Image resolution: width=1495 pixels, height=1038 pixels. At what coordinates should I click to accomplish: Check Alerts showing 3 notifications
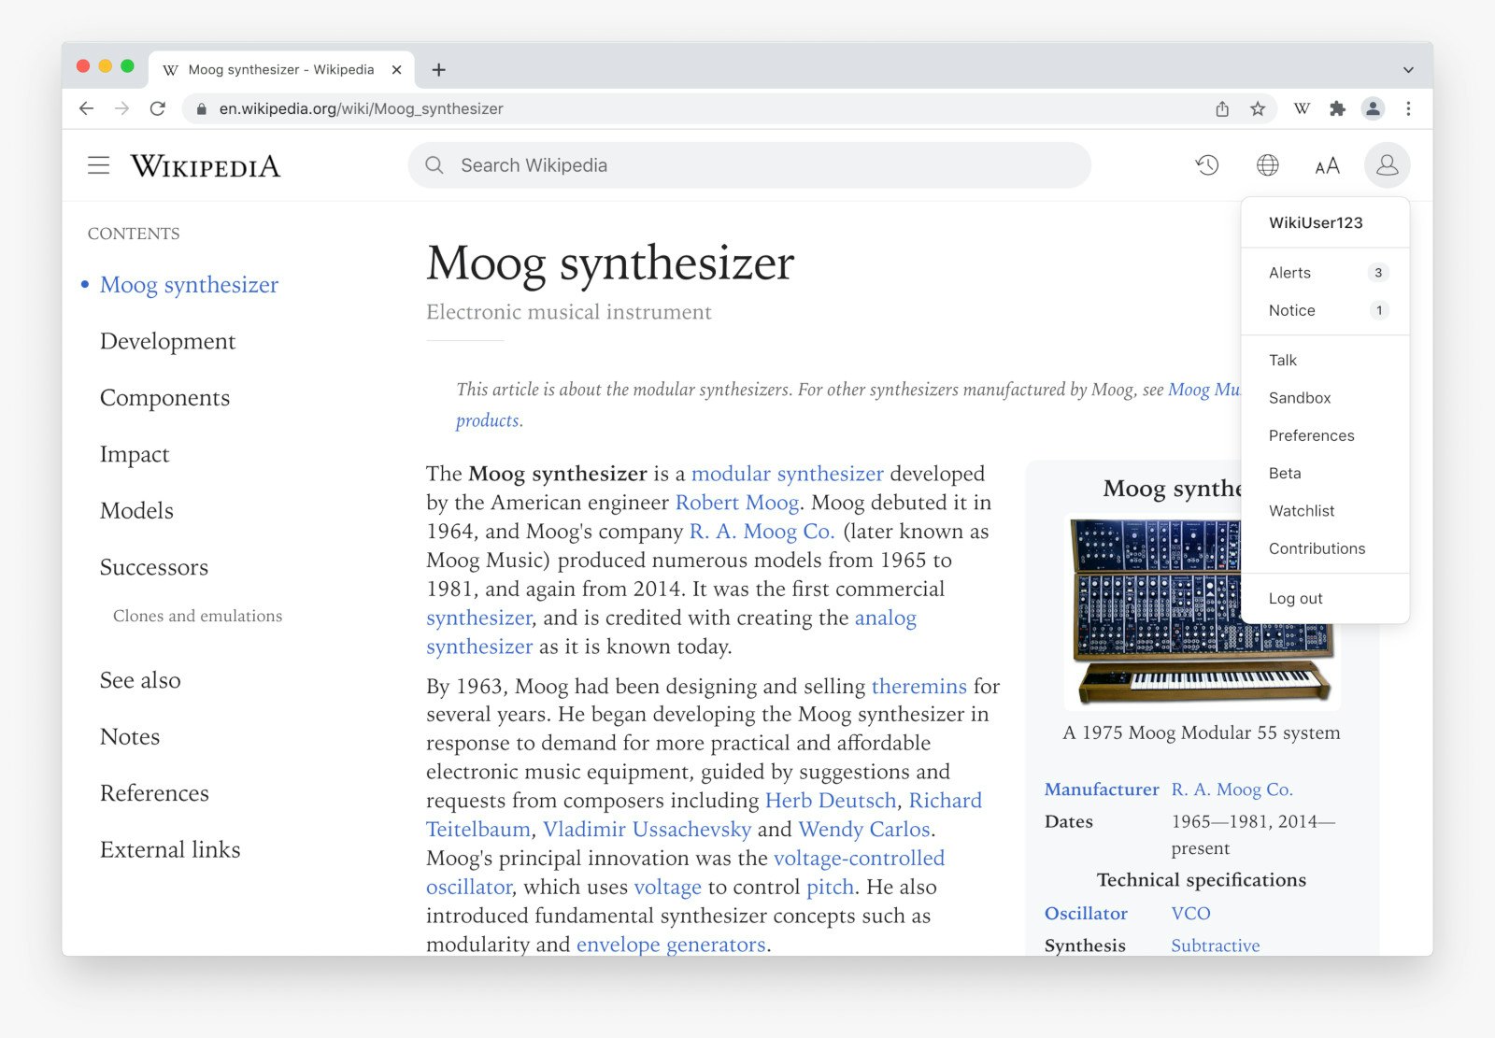(x=1289, y=273)
